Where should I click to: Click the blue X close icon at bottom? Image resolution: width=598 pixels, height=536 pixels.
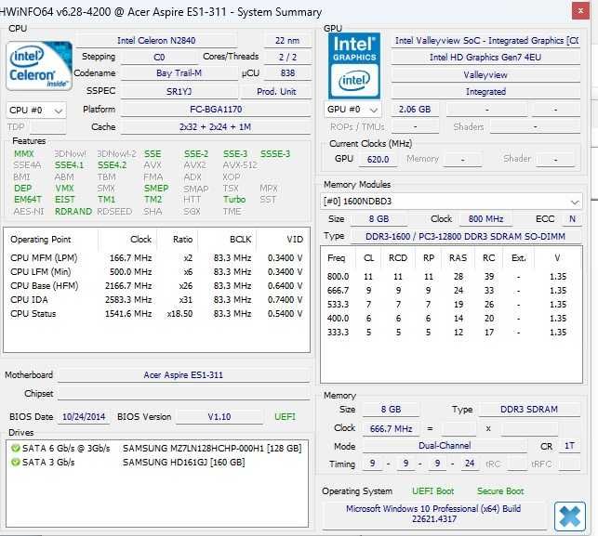(570, 516)
